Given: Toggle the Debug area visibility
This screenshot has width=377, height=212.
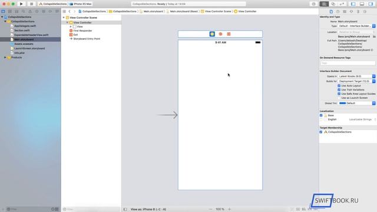Looking at the screenshot, I should pyautogui.click(x=362, y=4).
